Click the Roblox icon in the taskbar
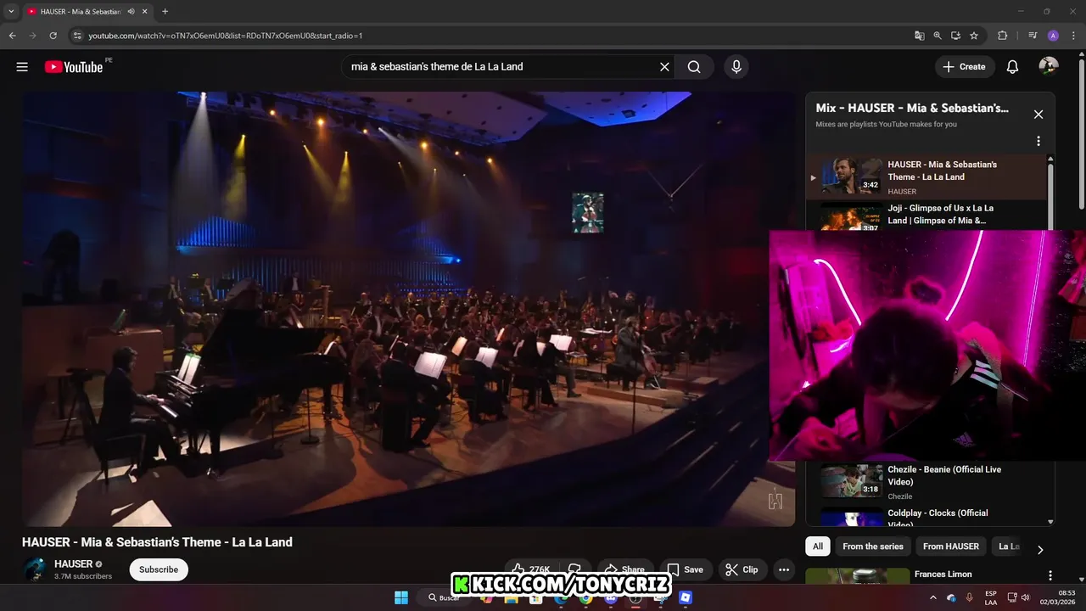 click(x=686, y=598)
